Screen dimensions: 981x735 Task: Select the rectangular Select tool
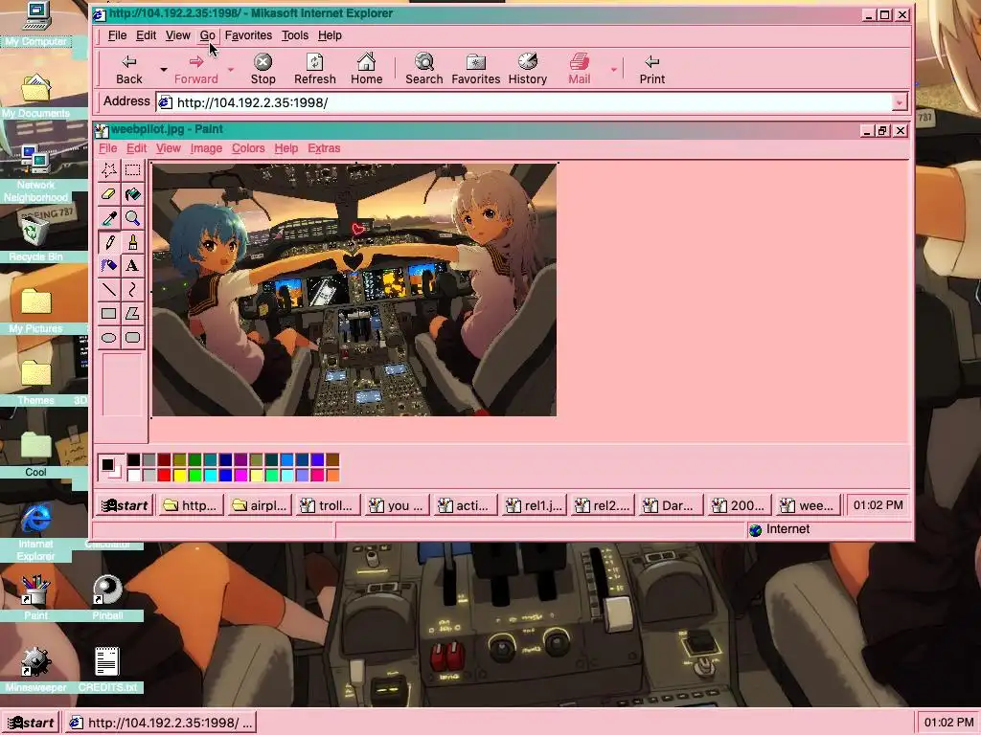132,170
